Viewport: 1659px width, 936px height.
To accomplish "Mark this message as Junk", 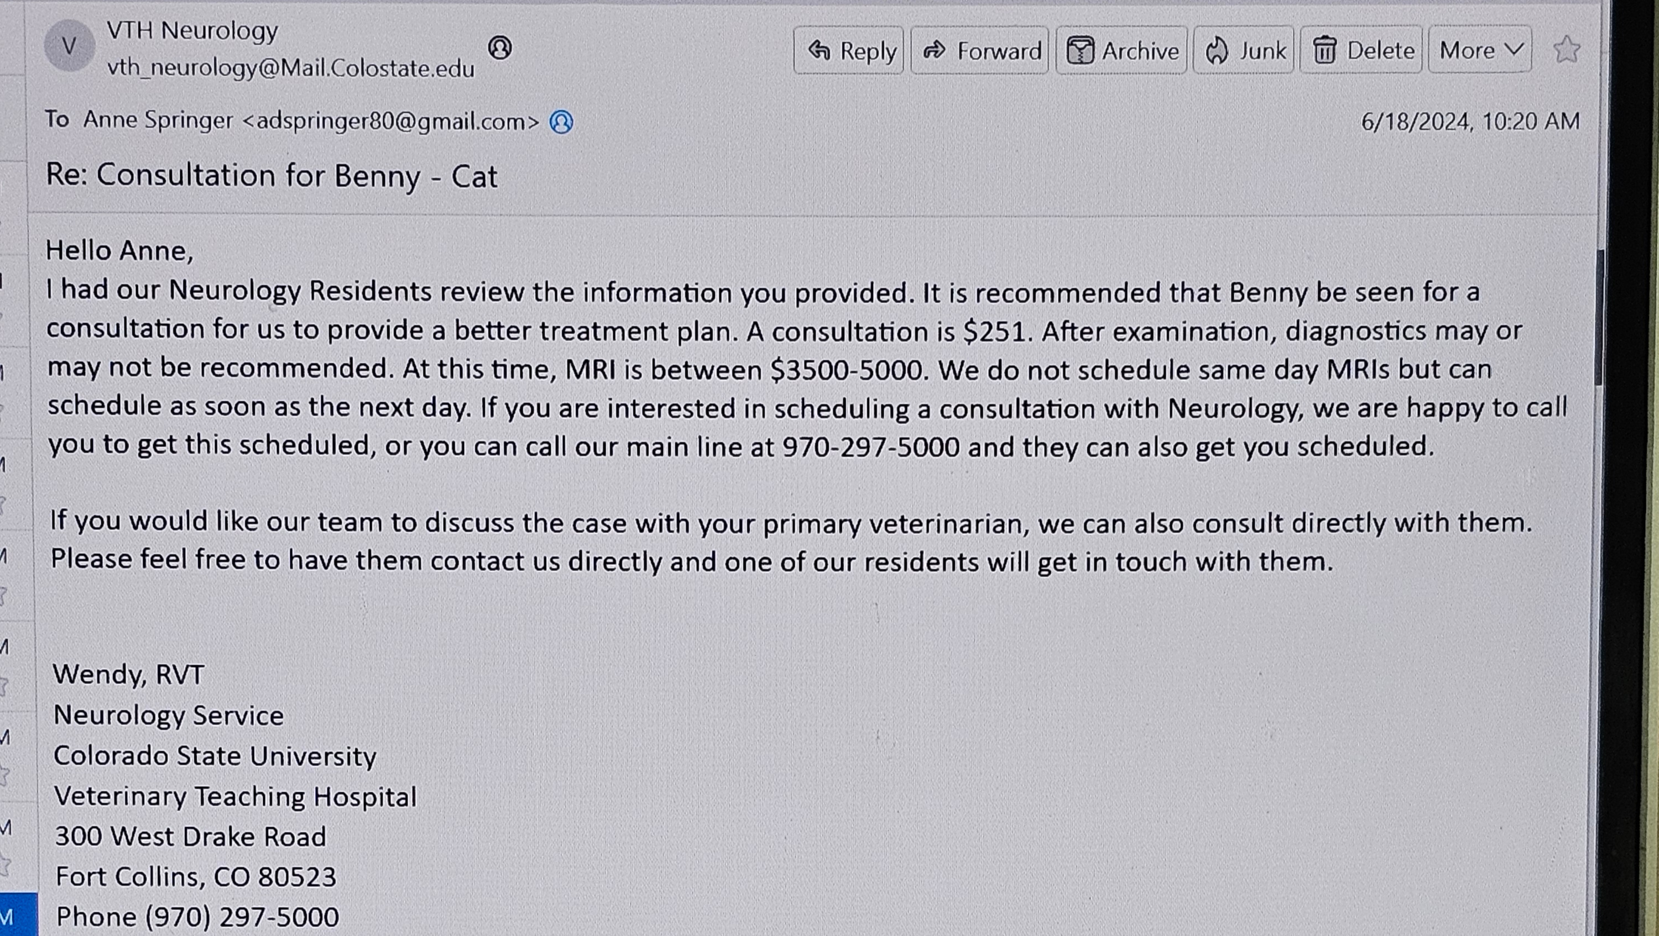I will 1244,51.
